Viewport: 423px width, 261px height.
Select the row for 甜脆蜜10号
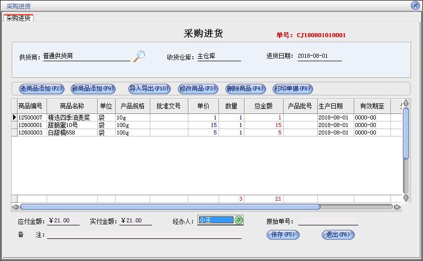coord(63,125)
